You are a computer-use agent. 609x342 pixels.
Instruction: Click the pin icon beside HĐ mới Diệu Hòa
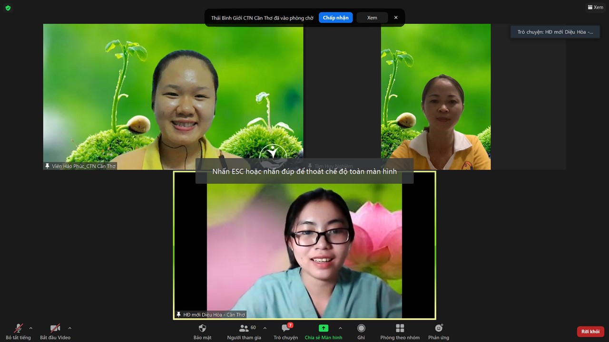click(179, 314)
